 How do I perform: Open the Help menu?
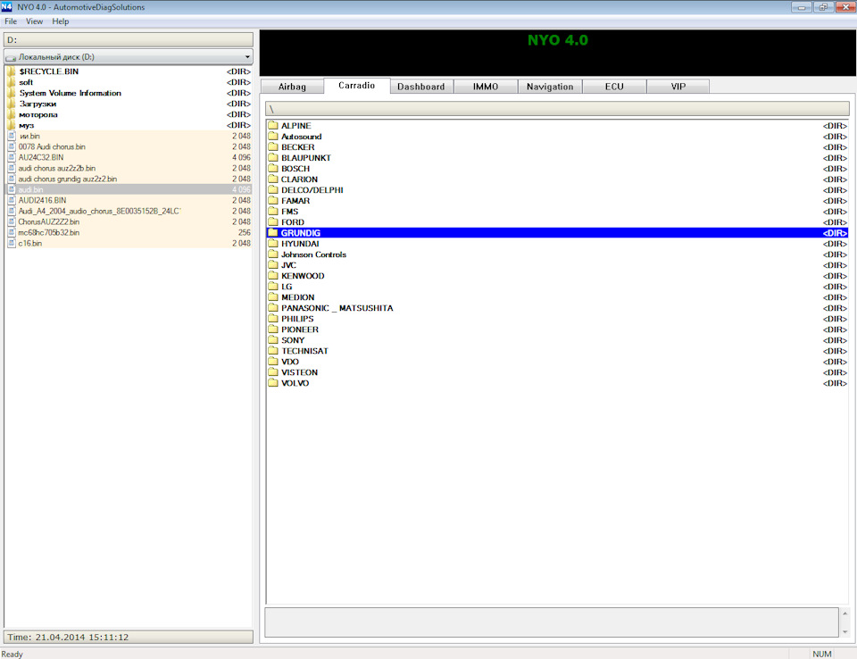61,21
